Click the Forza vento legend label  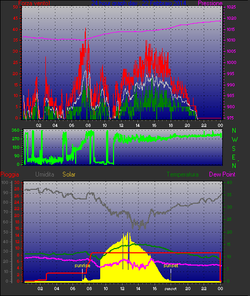click(x=34, y=3)
